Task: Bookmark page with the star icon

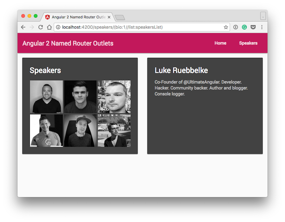Action: coord(226,27)
